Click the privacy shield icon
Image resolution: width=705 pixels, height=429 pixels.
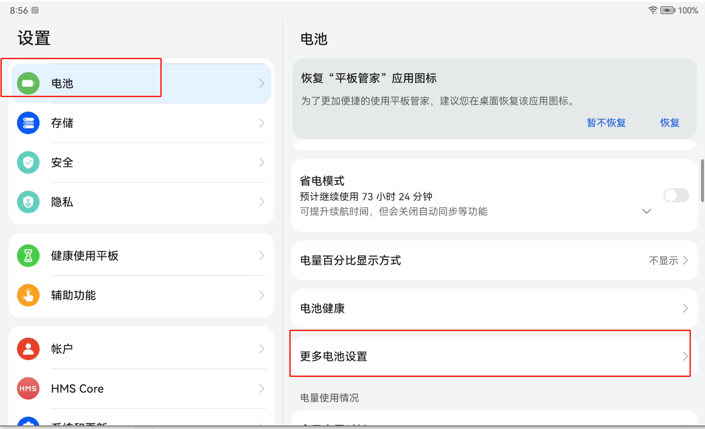coord(28,202)
